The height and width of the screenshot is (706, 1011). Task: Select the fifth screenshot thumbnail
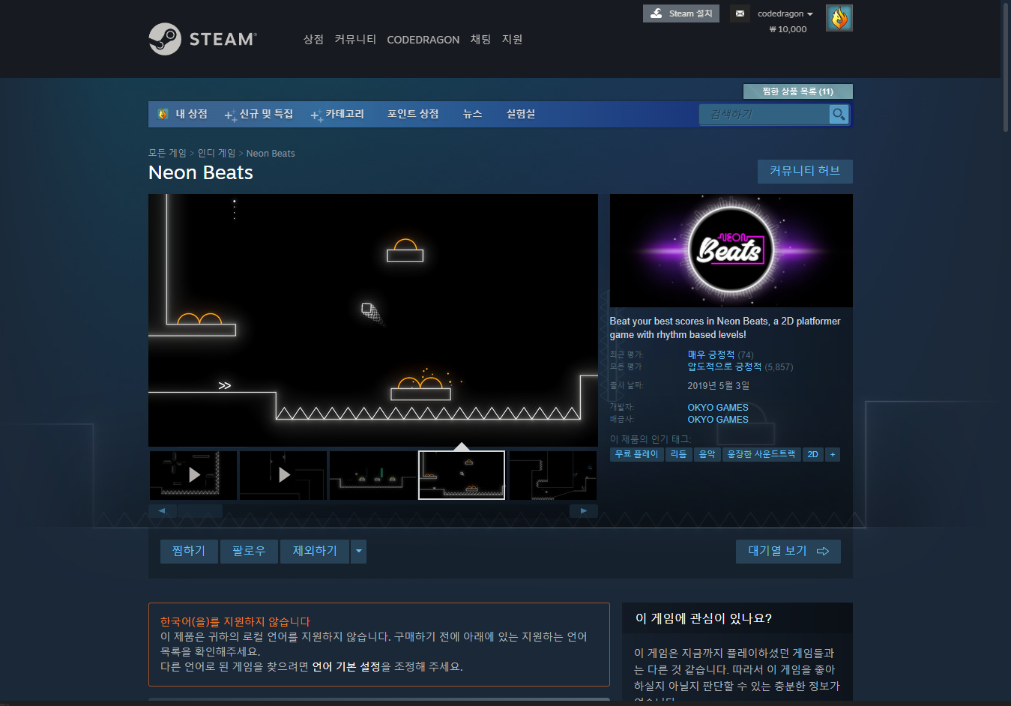(x=553, y=475)
